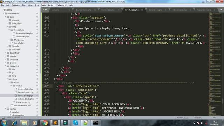This screenshot has width=224, height=126.
Task: Expand the Middleware folder
Action: [9, 40]
